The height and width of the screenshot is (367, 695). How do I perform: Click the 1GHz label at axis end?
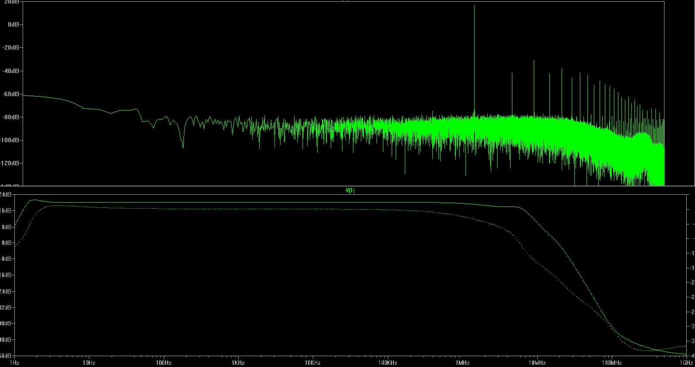pos(686,363)
